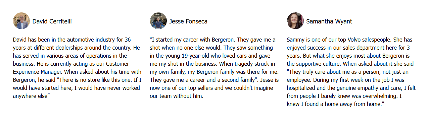Image resolution: width=428 pixels, height=122 pixels.
Task: Click the Jesse Fonseca name heading
Action: [x=188, y=21]
